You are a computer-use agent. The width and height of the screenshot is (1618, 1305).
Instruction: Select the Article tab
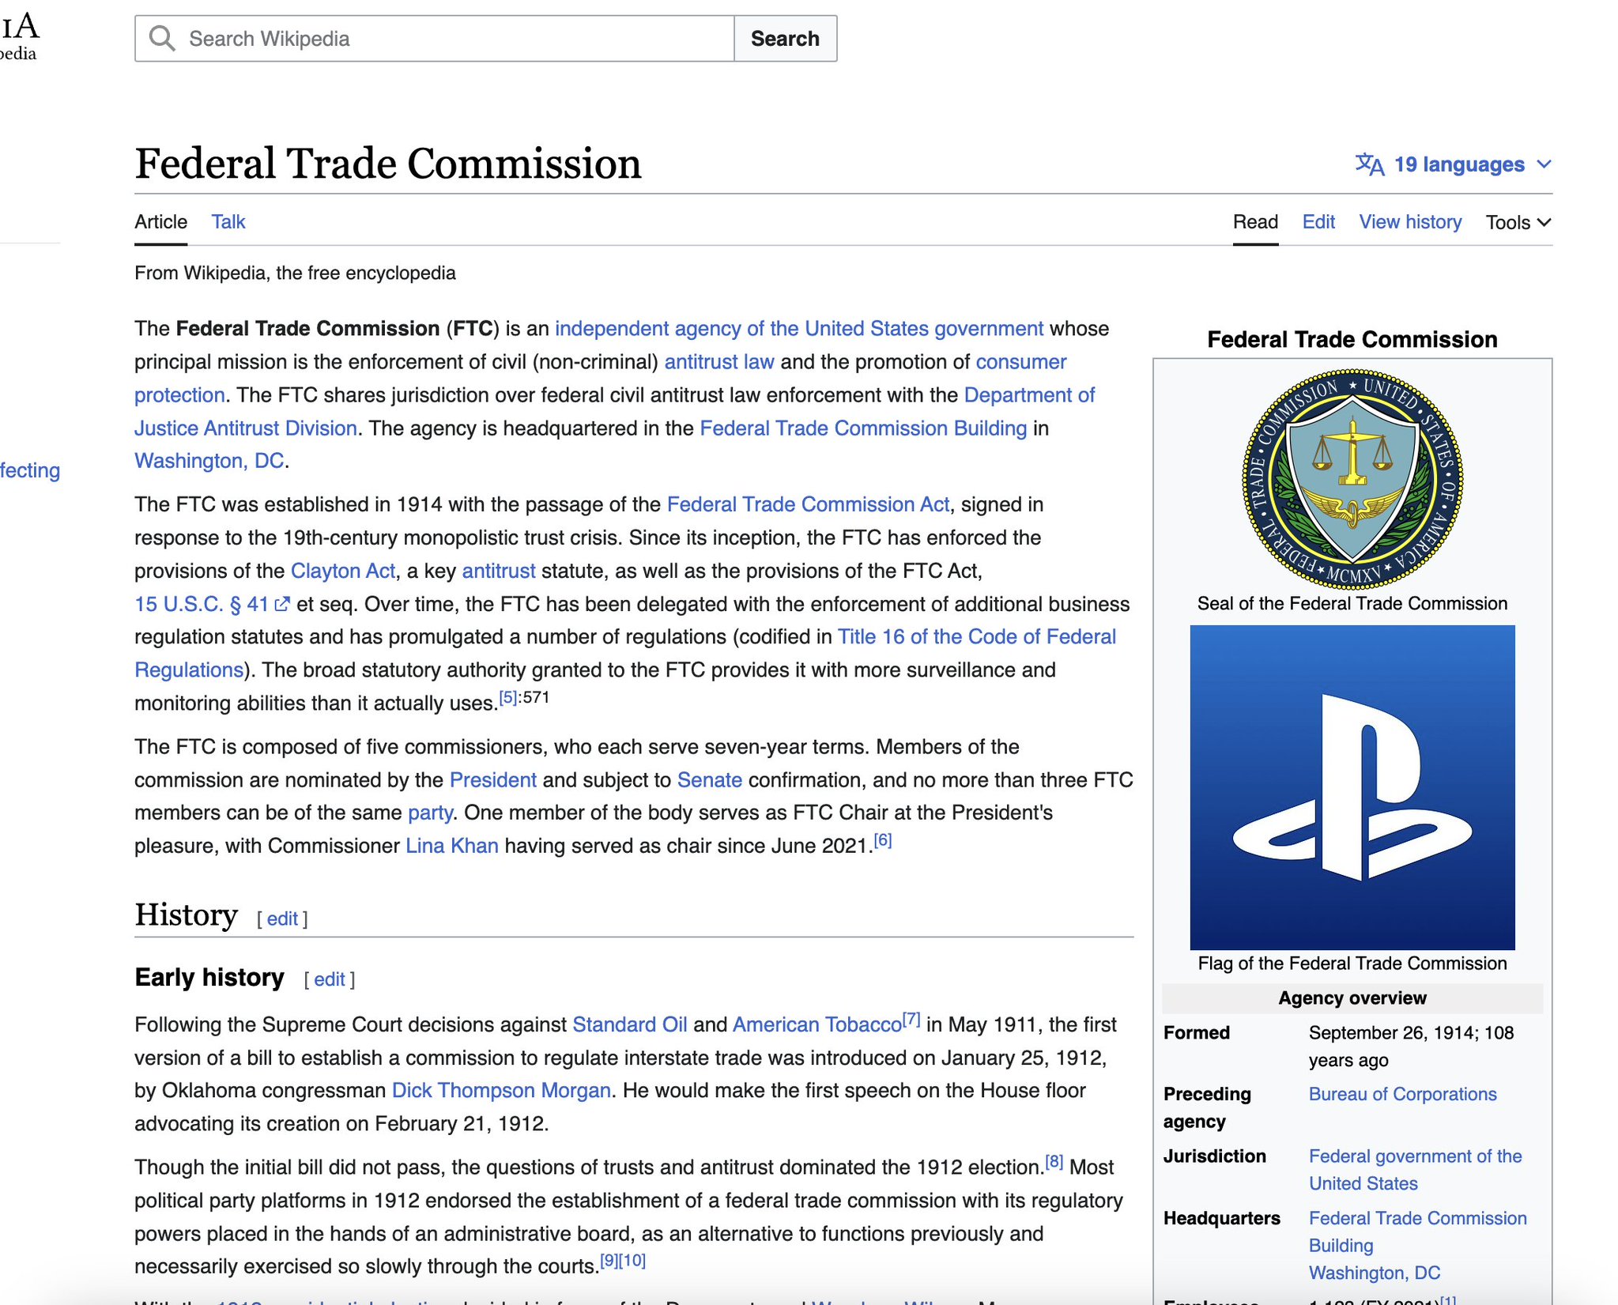160,222
